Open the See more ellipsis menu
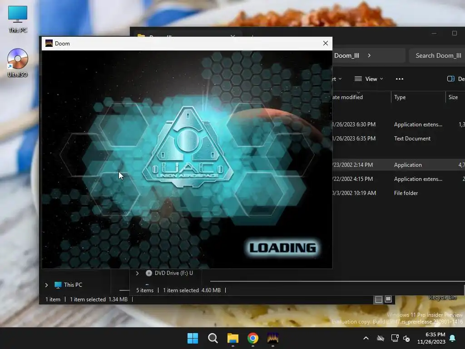The height and width of the screenshot is (349, 465). click(x=400, y=79)
